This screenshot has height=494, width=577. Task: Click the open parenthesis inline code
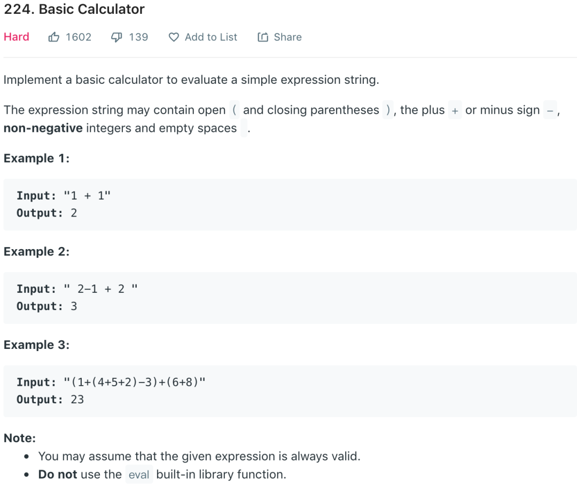click(x=235, y=110)
